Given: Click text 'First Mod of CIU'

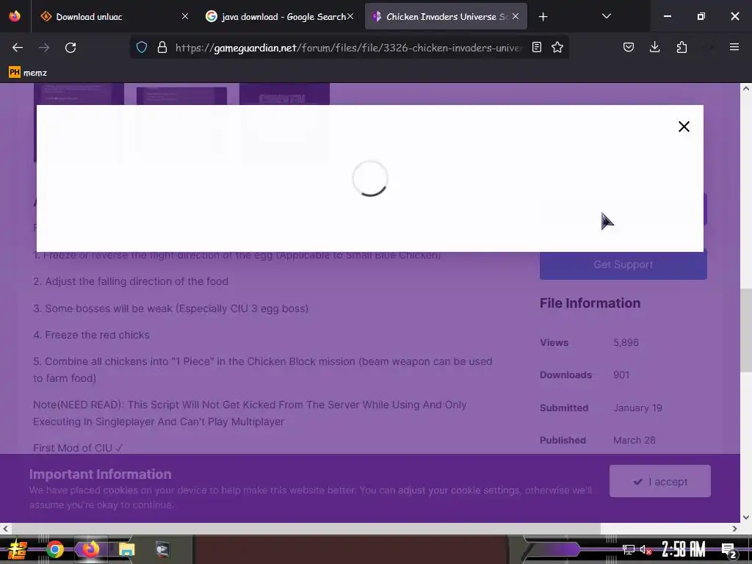Looking at the screenshot, I should [x=73, y=448].
